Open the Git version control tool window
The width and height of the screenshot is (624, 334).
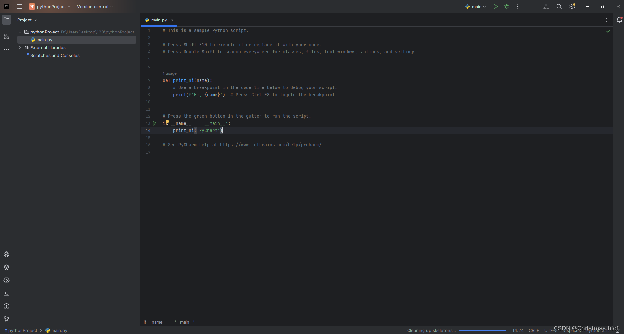click(x=7, y=319)
